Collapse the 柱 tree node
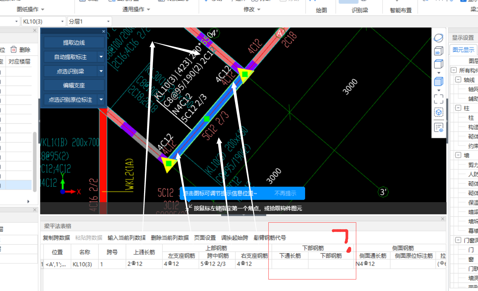The width and height of the screenshot is (478, 291). pyautogui.click(x=458, y=108)
